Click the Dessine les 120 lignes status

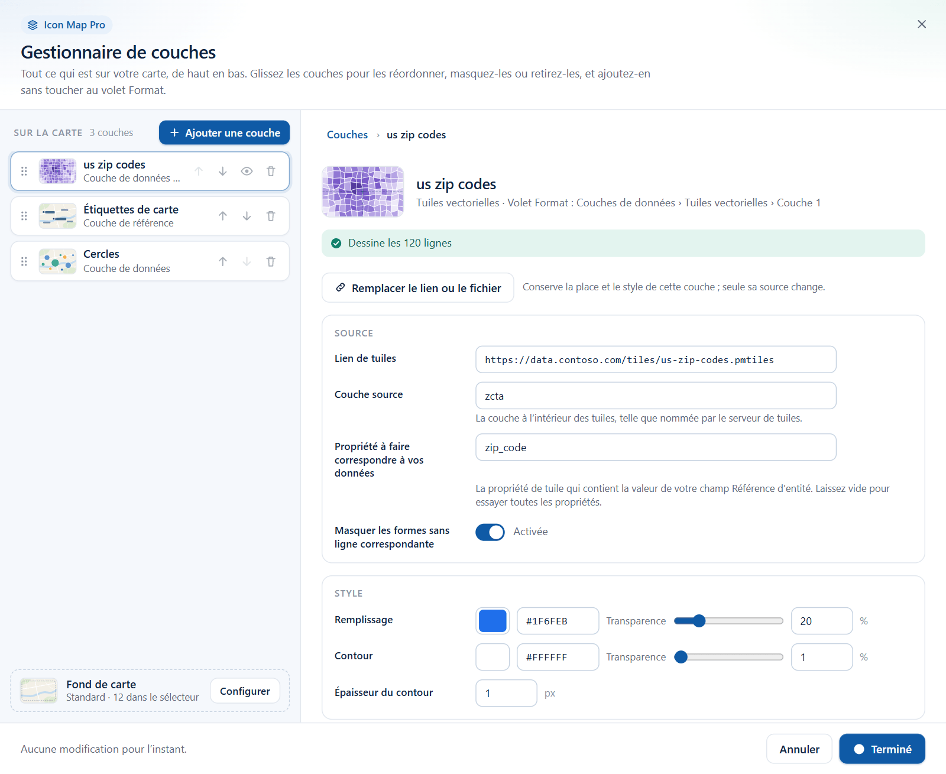point(623,243)
